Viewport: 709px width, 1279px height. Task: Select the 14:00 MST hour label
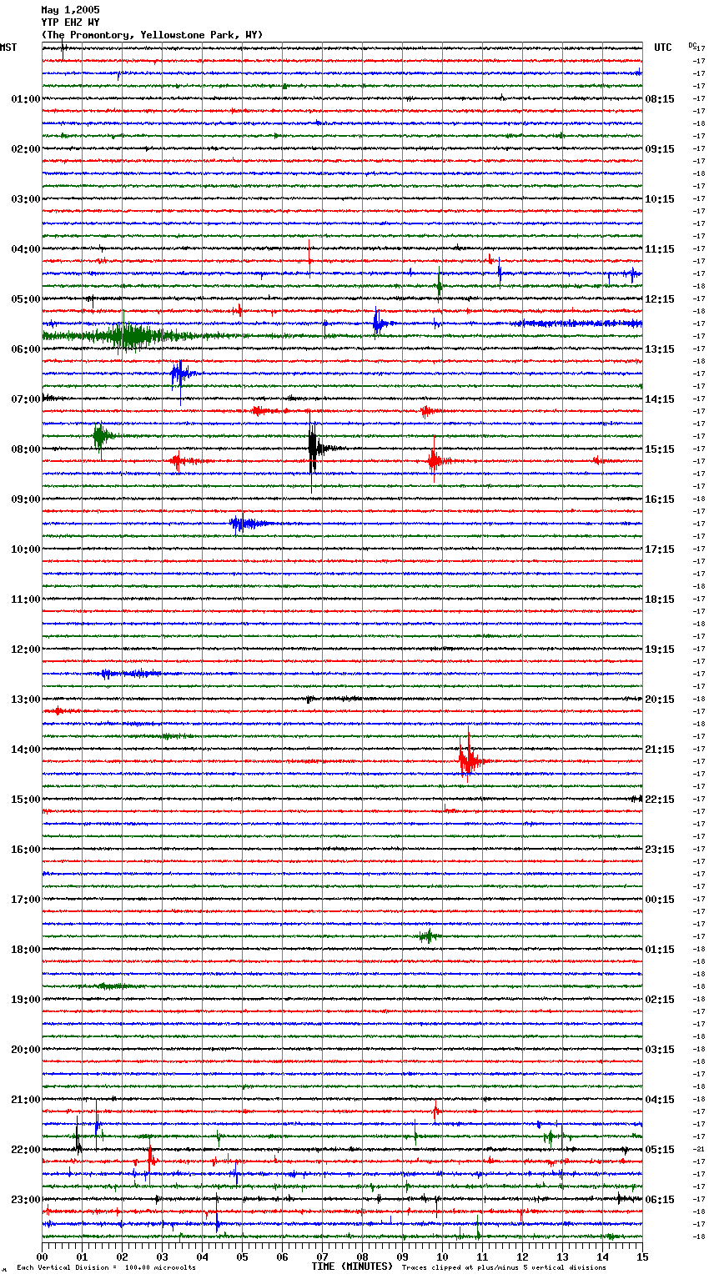pyautogui.click(x=26, y=750)
